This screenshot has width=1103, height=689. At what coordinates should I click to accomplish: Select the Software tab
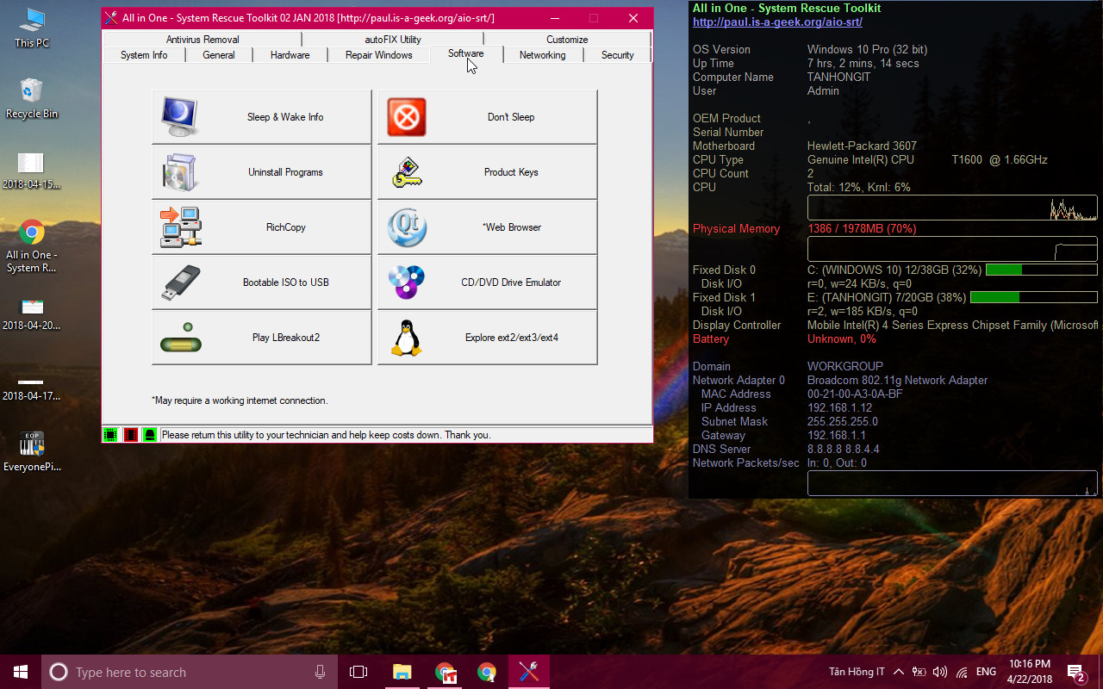[466, 53]
